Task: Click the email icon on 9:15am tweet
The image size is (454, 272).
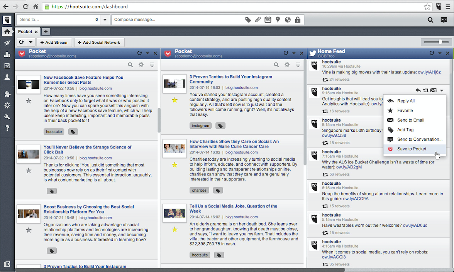Action: 434,90
